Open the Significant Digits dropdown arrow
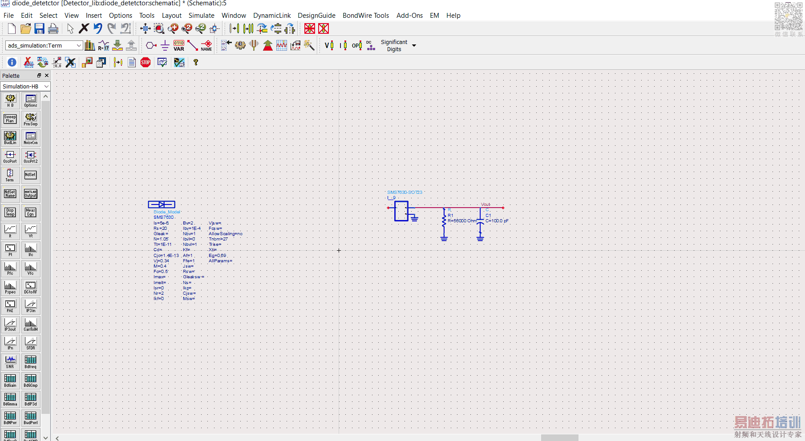 414,45
